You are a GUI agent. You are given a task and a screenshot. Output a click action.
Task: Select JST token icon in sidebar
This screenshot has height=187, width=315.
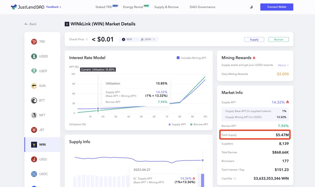pos(34,130)
